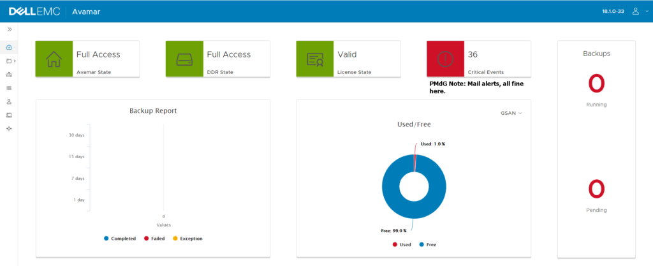Open the dashboard gauge icon in sidebar

click(x=8, y=48)
